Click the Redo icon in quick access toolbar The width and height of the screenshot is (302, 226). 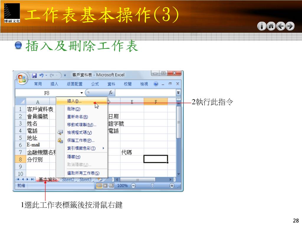52,75
